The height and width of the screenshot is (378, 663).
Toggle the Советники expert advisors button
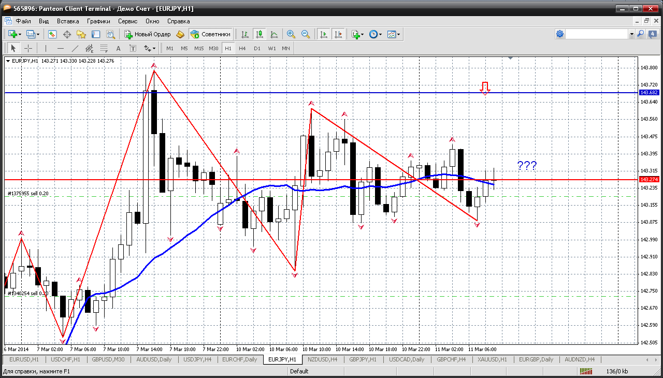210,34
